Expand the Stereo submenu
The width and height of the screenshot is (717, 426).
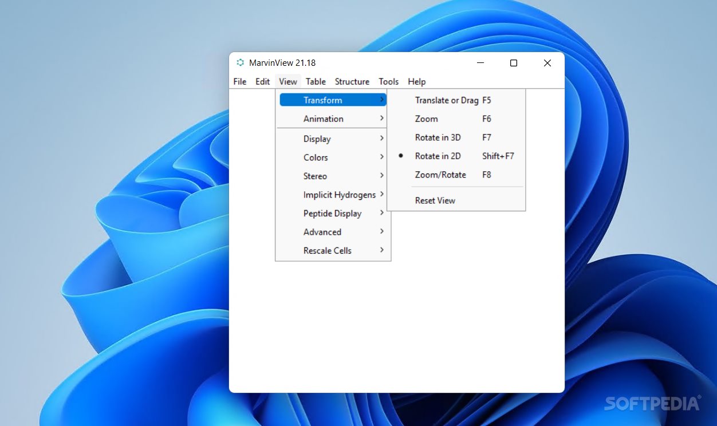[333, 176]
